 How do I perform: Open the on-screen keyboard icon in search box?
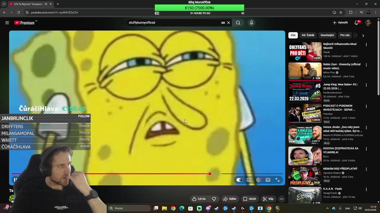click(x=223, y=23)
